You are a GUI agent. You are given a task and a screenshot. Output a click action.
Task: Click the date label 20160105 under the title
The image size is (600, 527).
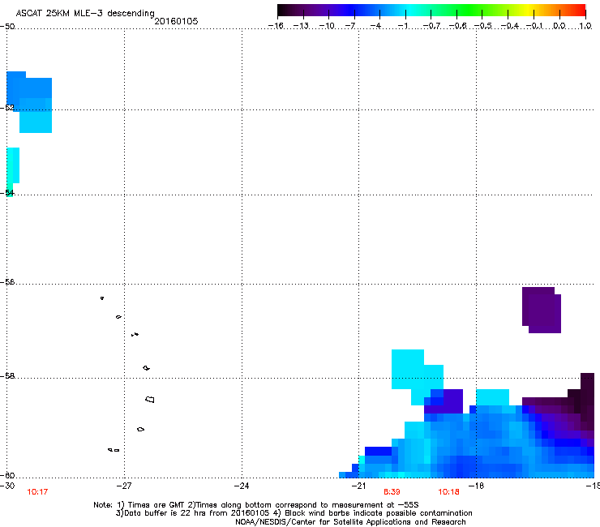point(176,21)
